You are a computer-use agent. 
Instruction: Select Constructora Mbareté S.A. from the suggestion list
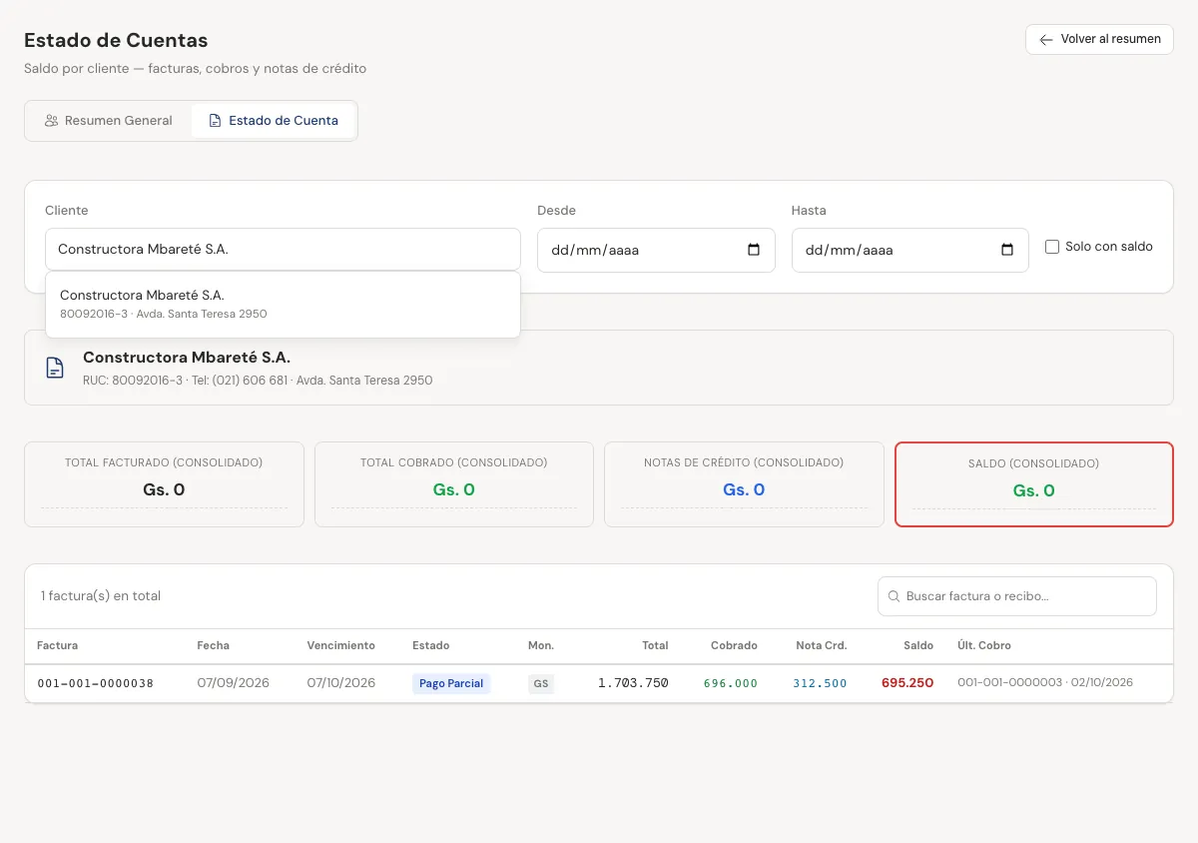[x=283, y=305]
